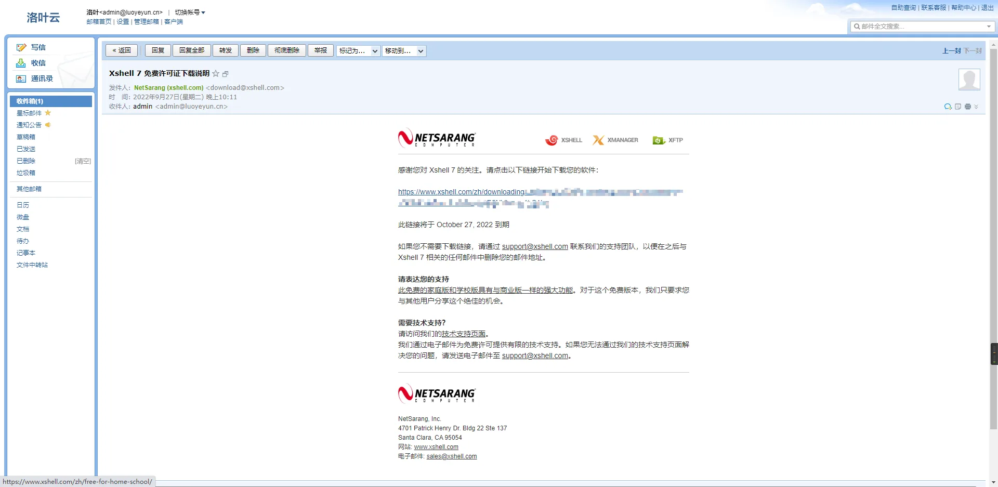Open the search options dropdown arrow
The height and width of the screenshot is (487, 998).
tap(989, 27)
